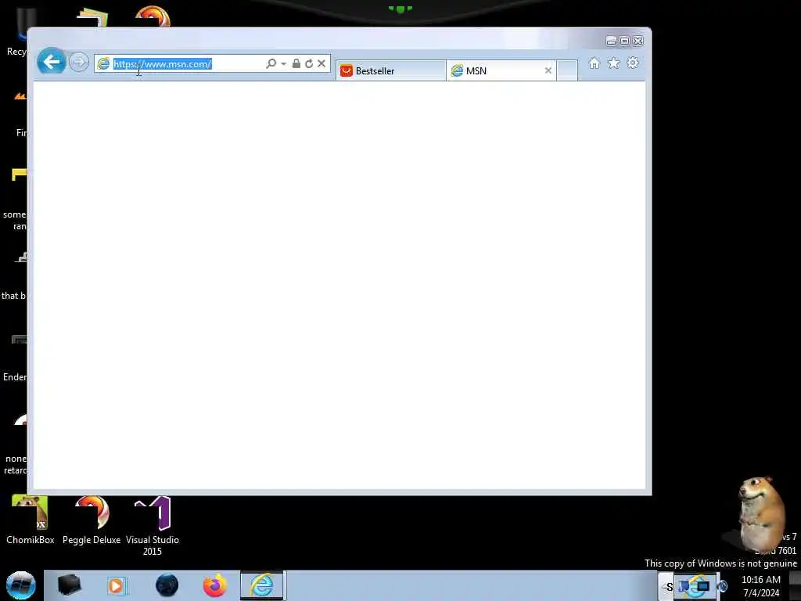Go back using the blue Back arrow
Viewport: 801px width, 601px height.
51,62
